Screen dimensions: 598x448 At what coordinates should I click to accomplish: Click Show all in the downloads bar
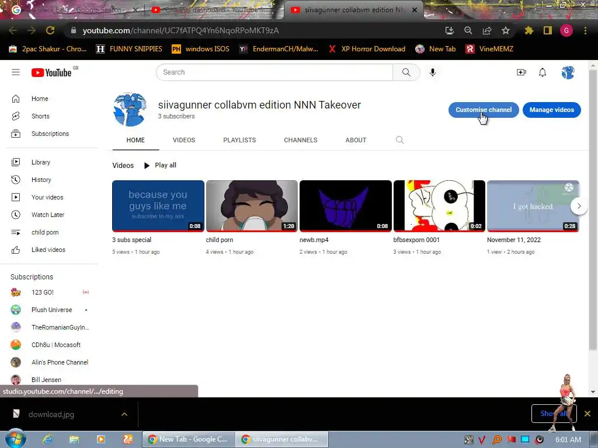[554, 414]
